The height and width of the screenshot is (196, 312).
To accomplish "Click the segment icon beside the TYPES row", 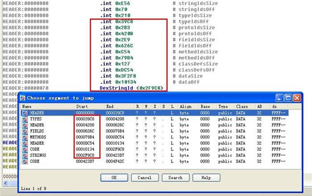I will (24, 118).
